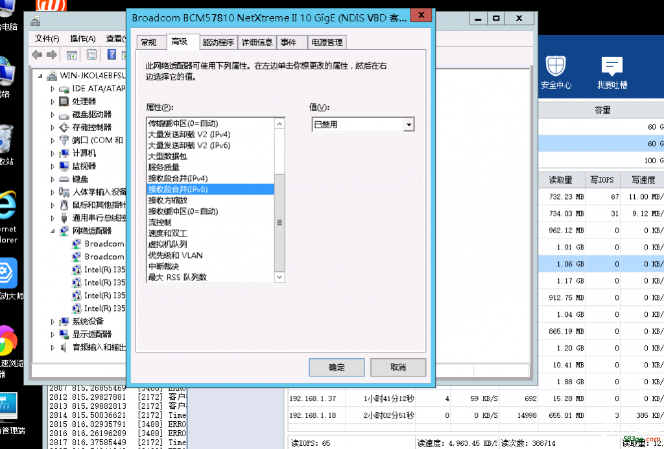664x449 pixels.
Task: Select 速度和双工 property
Action: click(x=211, y=233)
